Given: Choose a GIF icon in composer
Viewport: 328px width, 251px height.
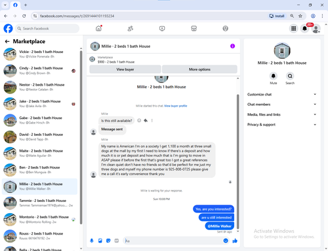Looking at the screenshot, I should tap(117, 241).
